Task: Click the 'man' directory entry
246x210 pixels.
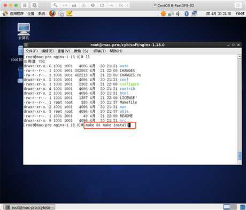Action: point(123,107)
